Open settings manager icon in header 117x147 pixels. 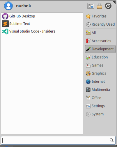[x=91, y=6]
